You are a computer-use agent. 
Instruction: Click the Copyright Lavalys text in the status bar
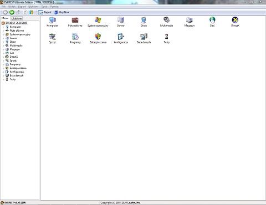120,203
